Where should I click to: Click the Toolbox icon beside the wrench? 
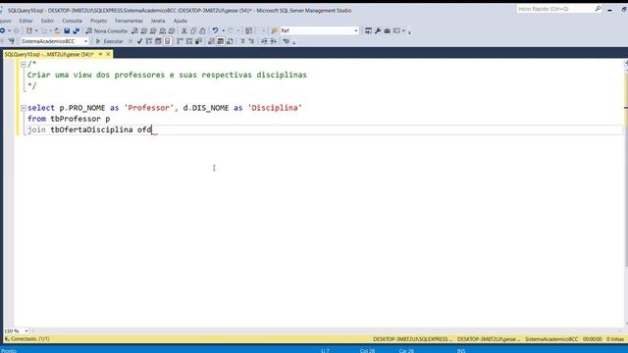(x=387, y=30)
